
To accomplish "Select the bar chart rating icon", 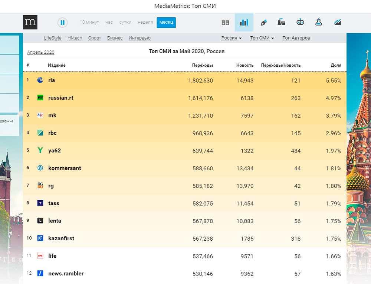I will click(244, 23).
